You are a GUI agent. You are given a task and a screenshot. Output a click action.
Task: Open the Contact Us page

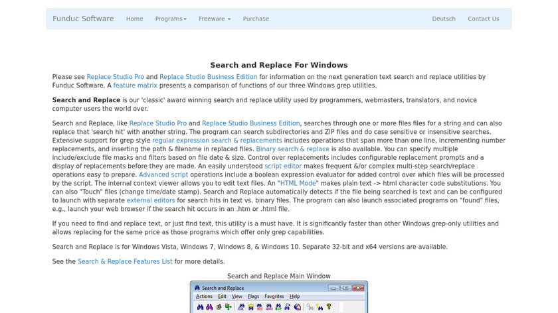[x=484, y=19]
